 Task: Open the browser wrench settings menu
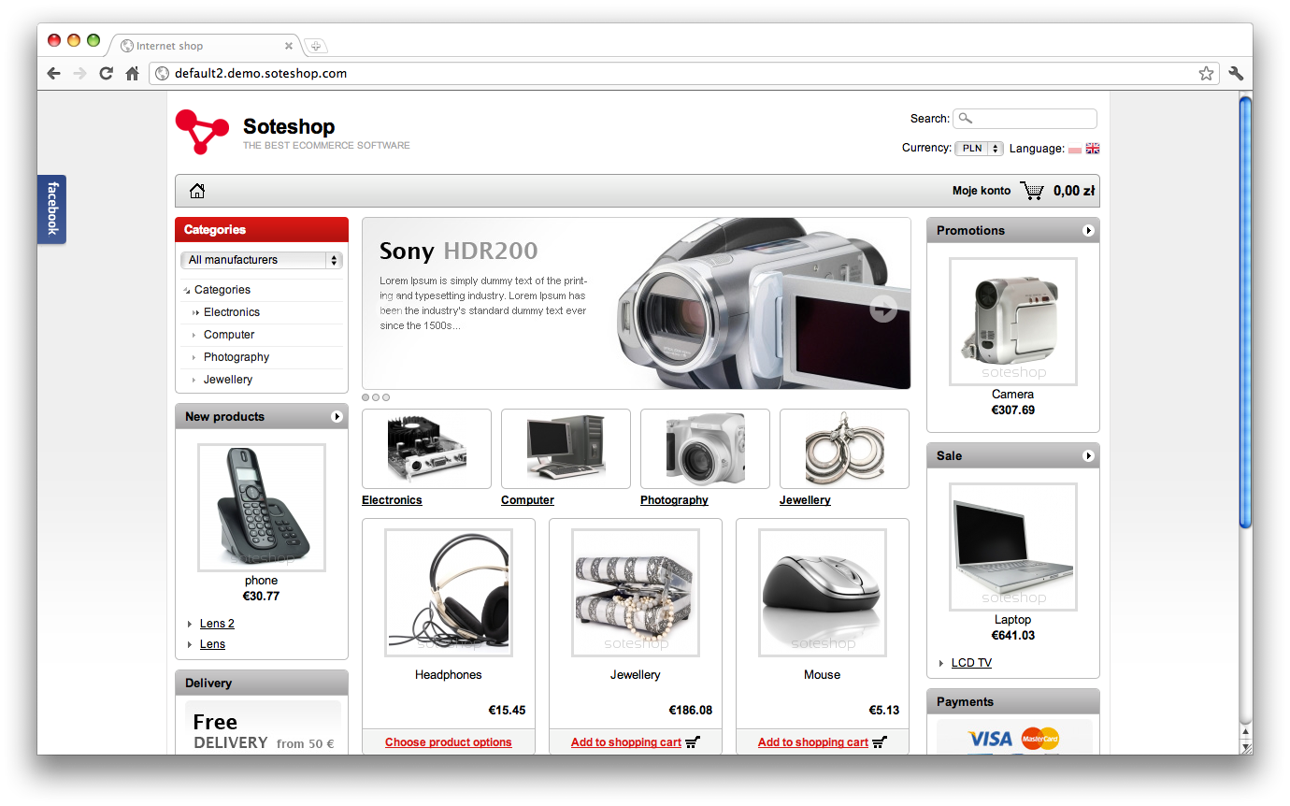[1236, 74]
